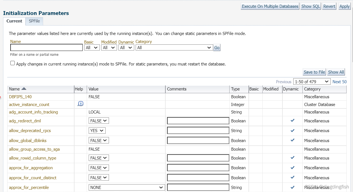Viewport: 353px width, 192px height.
Task: Open the 1-50 of 479 page selector
Action: pyautogui.click(x=312, y=82)
